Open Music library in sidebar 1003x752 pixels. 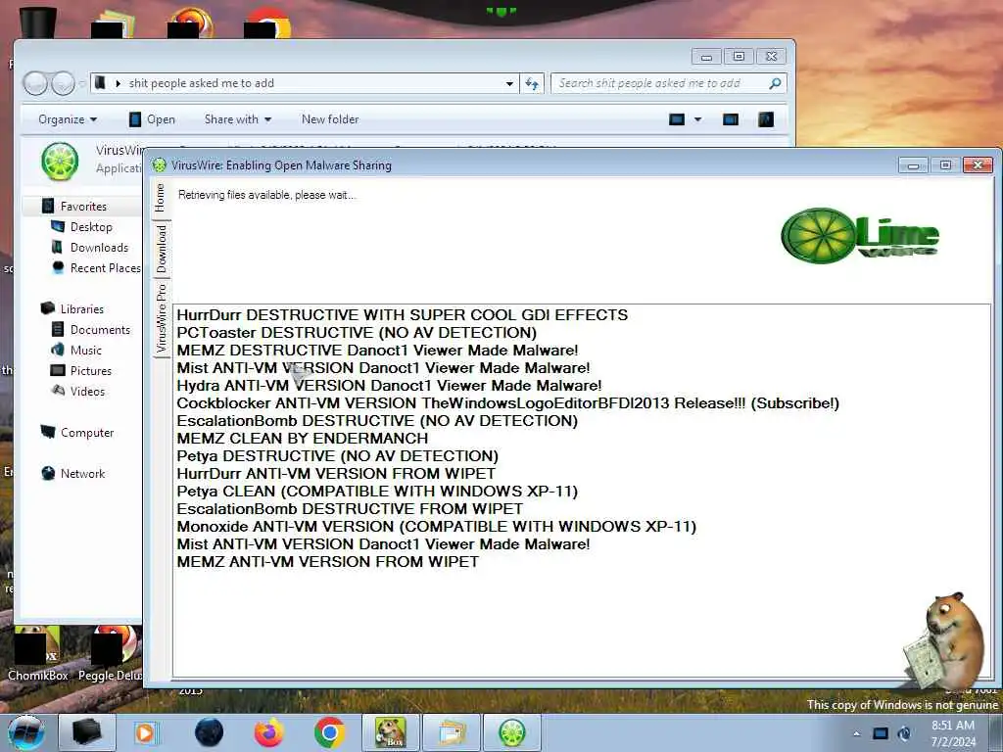tap(76, 351)
